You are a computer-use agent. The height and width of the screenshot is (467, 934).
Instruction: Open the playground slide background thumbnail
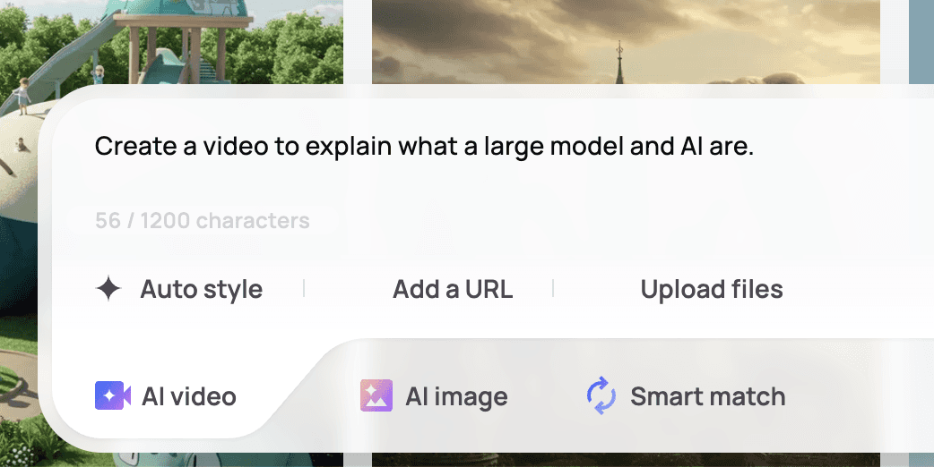(171, 42)
